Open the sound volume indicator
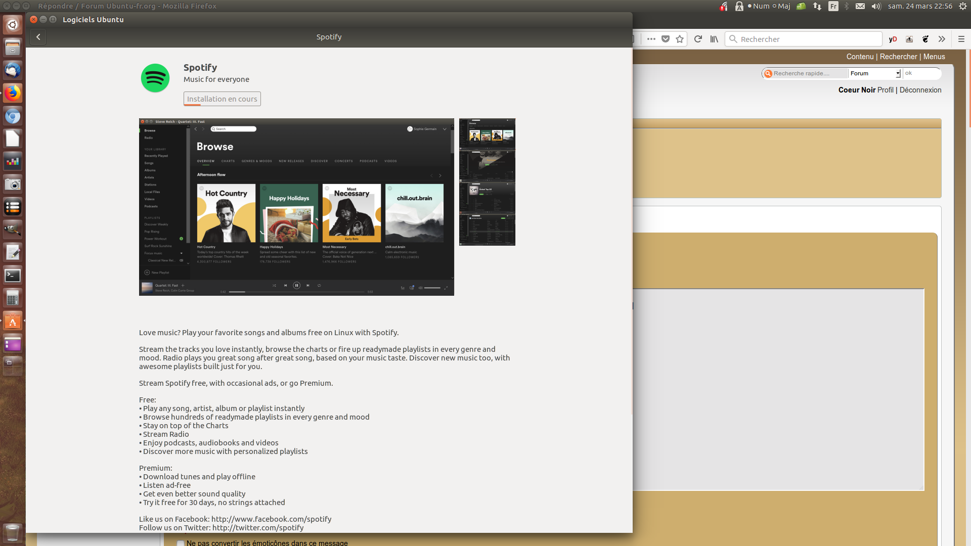 (876, 6)
